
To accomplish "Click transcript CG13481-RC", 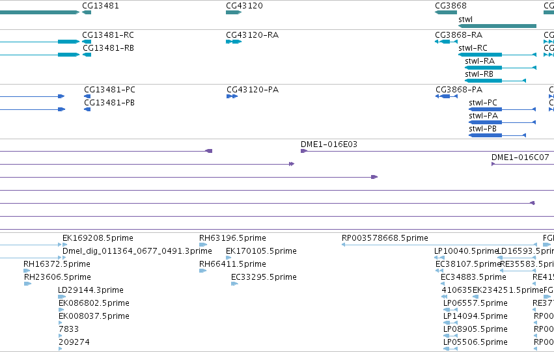I will 87,42.
